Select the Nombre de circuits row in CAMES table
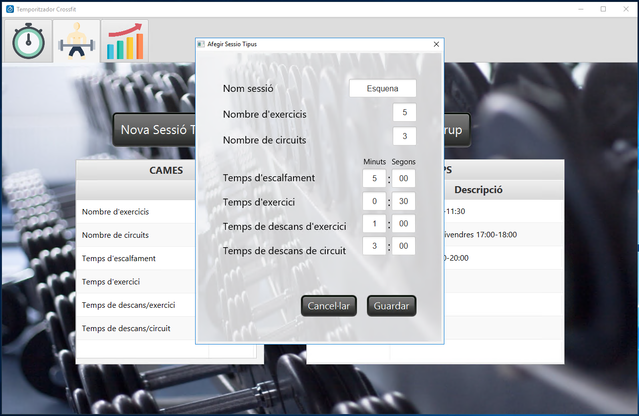Image resolution: width=639 pixels, height=416 pixels. [x=136, y=235]
